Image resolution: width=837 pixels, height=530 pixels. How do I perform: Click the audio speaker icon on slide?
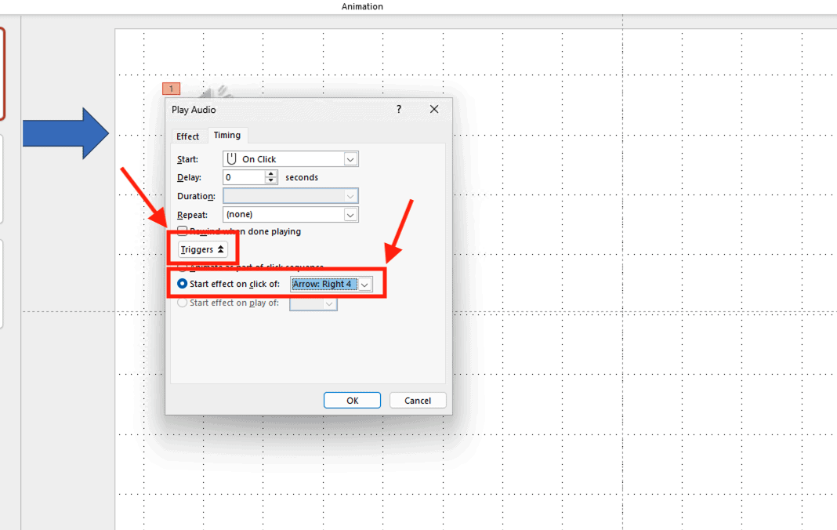[x=215, y=92]
